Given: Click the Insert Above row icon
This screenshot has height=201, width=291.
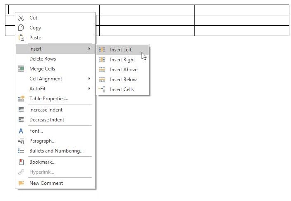Looking at the screenshot, I should 102,70.
